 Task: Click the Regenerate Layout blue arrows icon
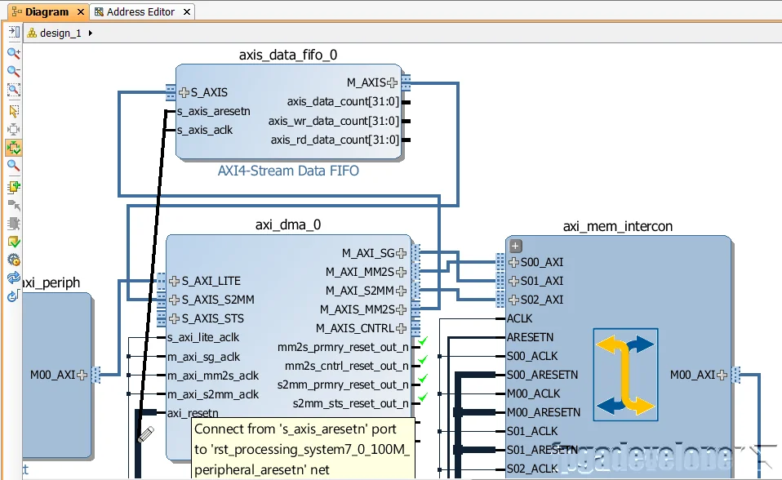(14, 278)
